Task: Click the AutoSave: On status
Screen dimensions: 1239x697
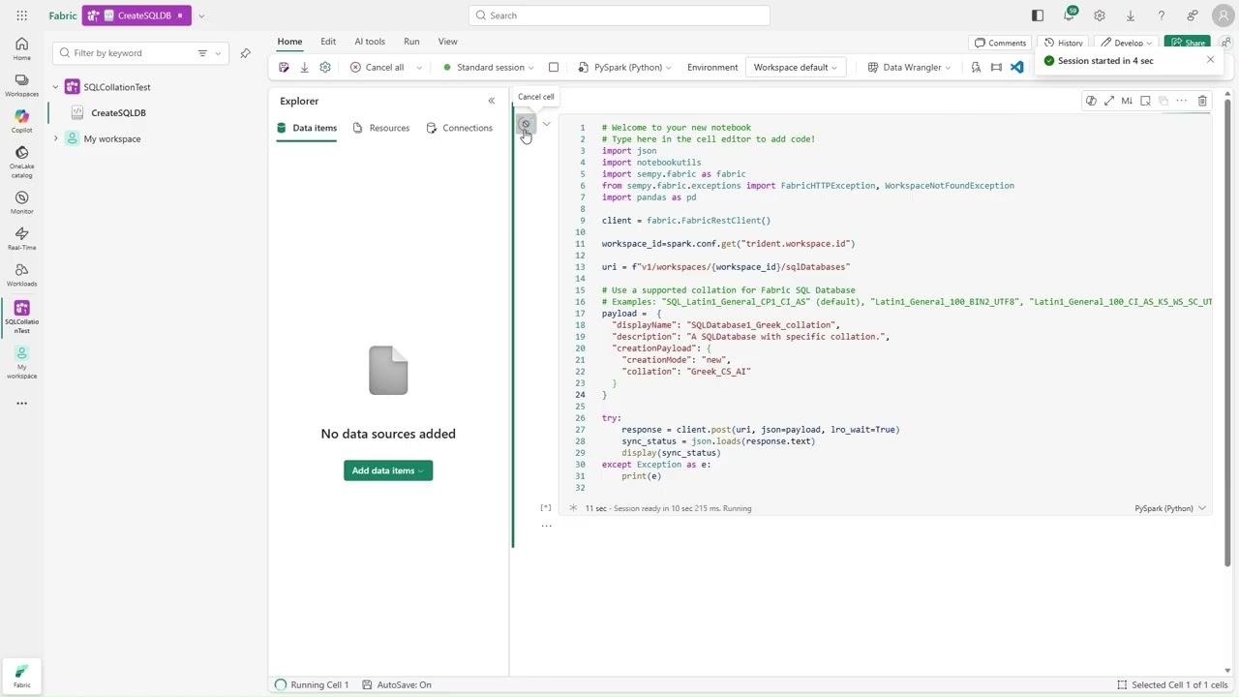Action: pyautogui.click(x=397, y=684)
